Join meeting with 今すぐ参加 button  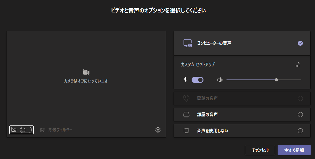pyautogui.click(x=294, y=150)
